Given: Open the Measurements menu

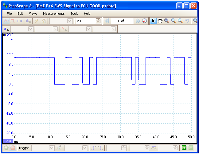Looking at the screenshot, I should tap(54, 14).
